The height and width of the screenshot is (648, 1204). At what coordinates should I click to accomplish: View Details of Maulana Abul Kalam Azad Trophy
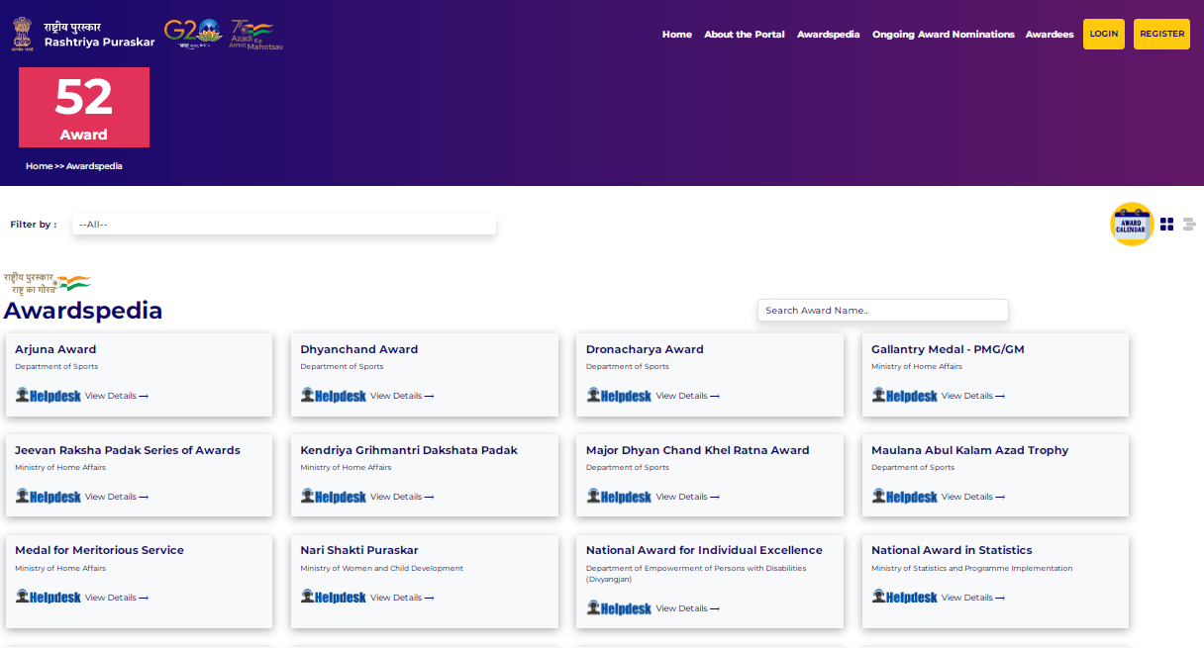point(973,497)
